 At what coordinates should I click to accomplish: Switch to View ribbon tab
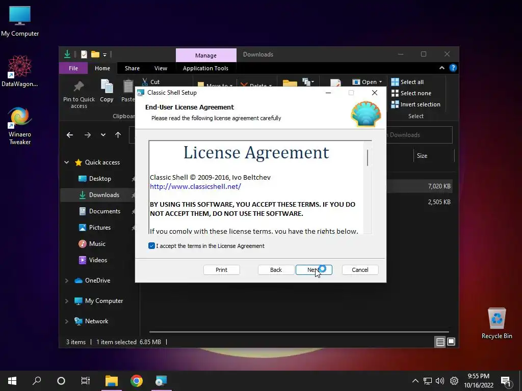[161, 68]
